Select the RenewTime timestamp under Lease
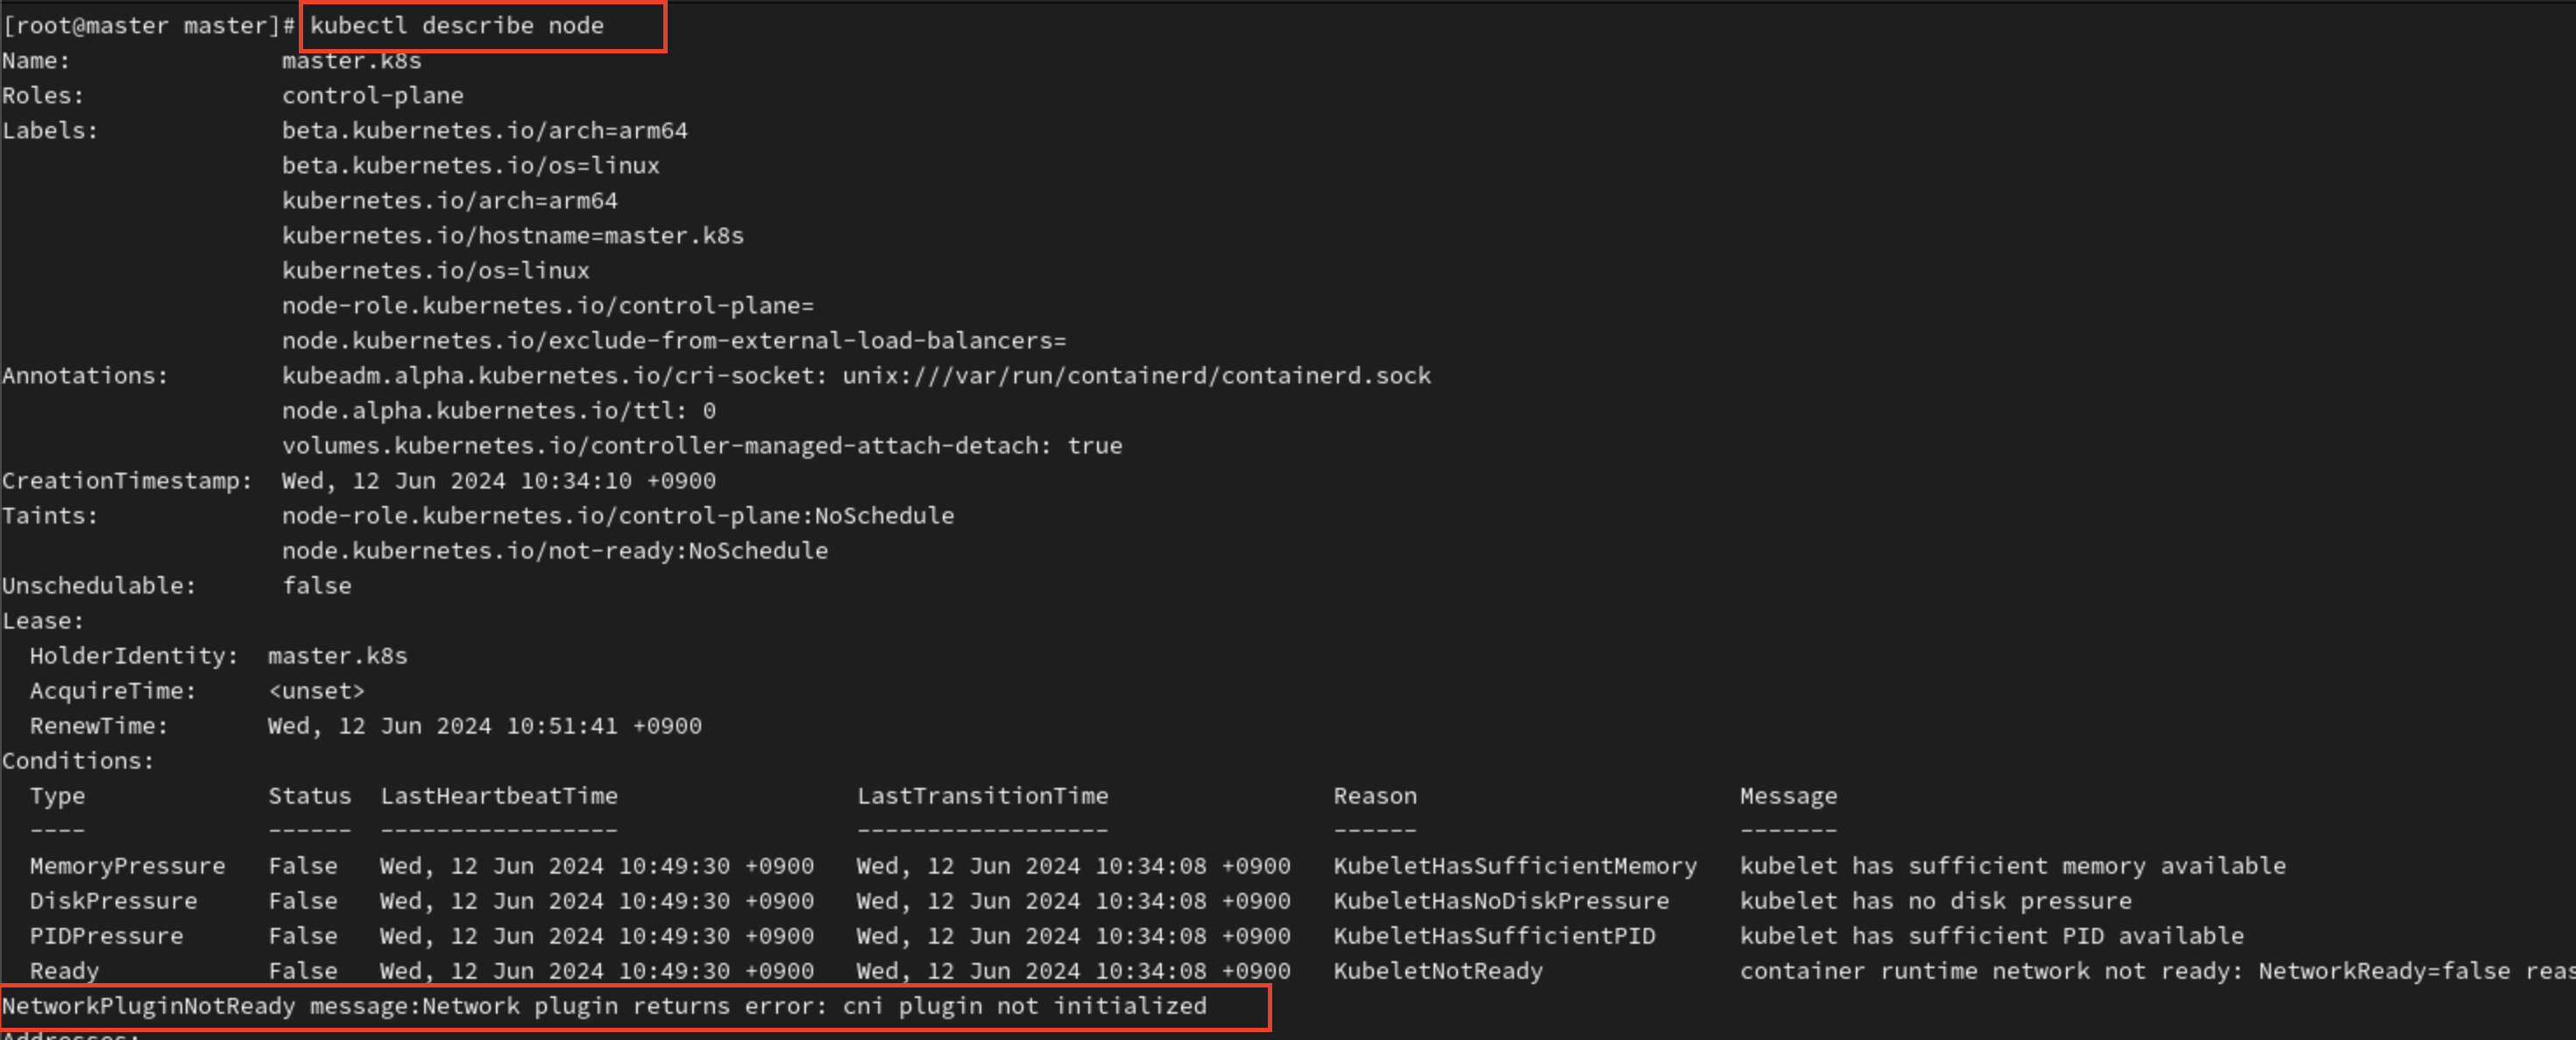The image size is (2576, 1040). coord(485,726)
